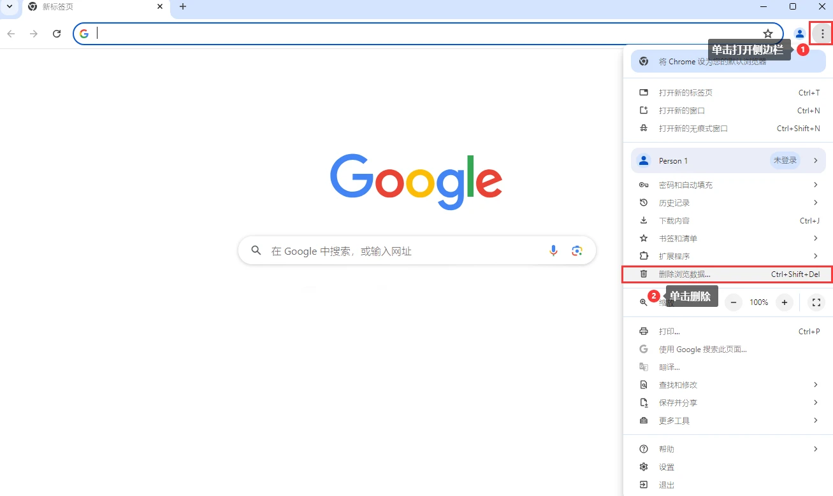This screenshot has height=496, width=833.
Task: Click the Google search input field
Action: [x=417, y=251]
